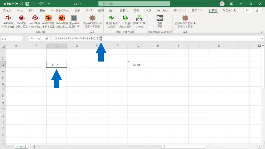The image size is (265, 149).
Task: Open the unit input tab
Action: 229,10
